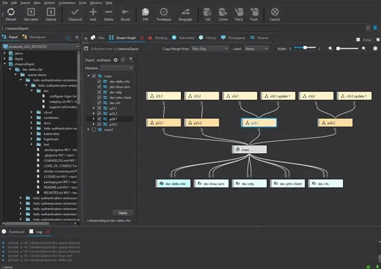Toggle the main stream checkbox
The height and width of the screenshot is (269, 381).
point(95,76)
